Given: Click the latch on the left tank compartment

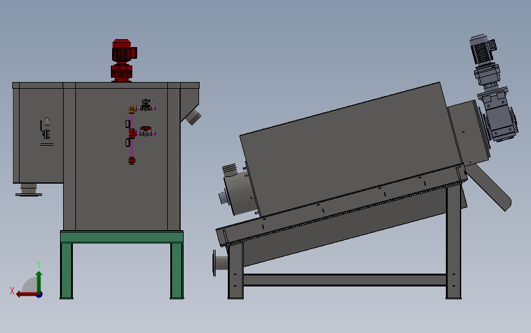Looking at the screenshot, I should [x=46, y=129].
